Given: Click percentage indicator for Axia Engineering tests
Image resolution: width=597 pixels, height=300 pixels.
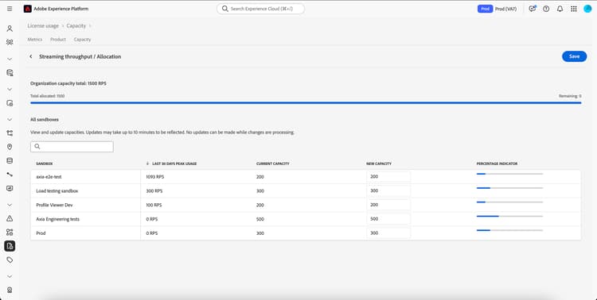Looking at the screenshot, I should pos(509,217).
